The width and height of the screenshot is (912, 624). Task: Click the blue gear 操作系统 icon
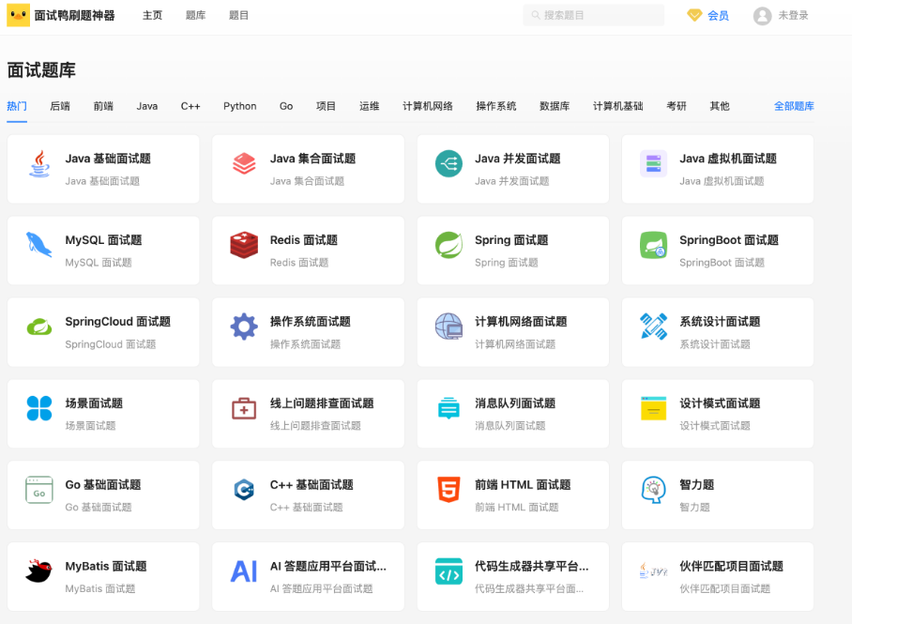(244, 327)
